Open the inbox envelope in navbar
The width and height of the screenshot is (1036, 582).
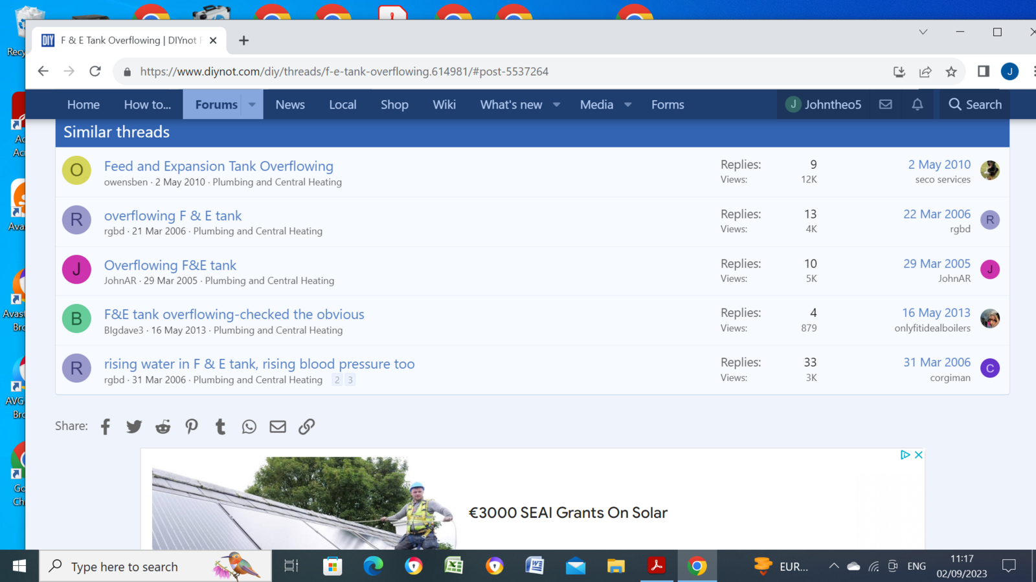[886, 105]
